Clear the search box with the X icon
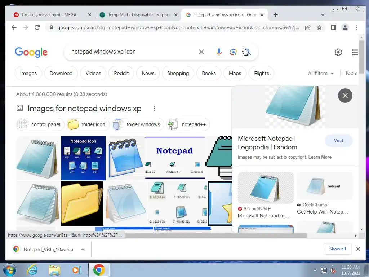The image size is (369, 277). [201, 52]
